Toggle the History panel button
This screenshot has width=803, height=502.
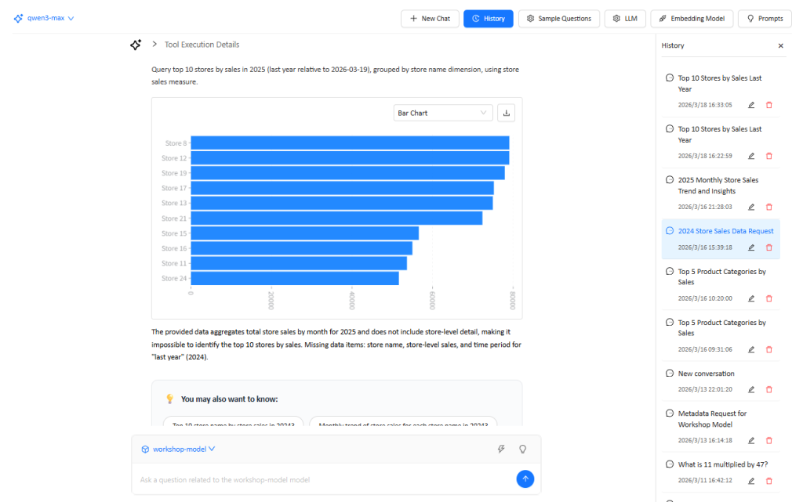(488, 18)
